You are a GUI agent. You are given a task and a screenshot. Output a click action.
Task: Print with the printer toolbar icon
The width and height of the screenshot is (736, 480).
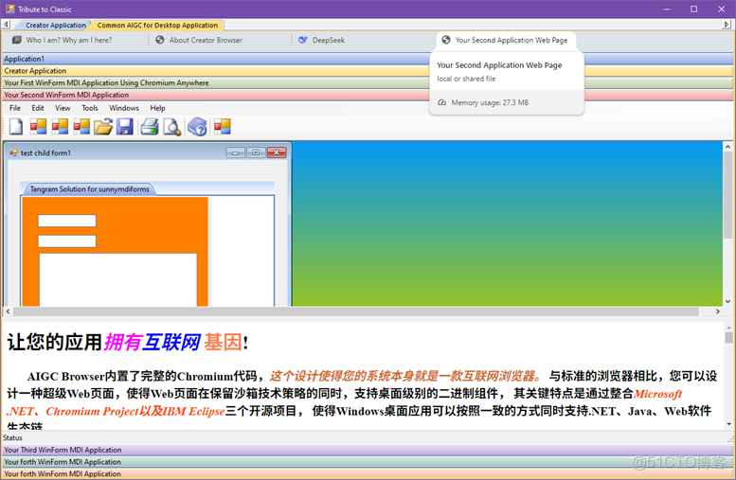(150, 127)
